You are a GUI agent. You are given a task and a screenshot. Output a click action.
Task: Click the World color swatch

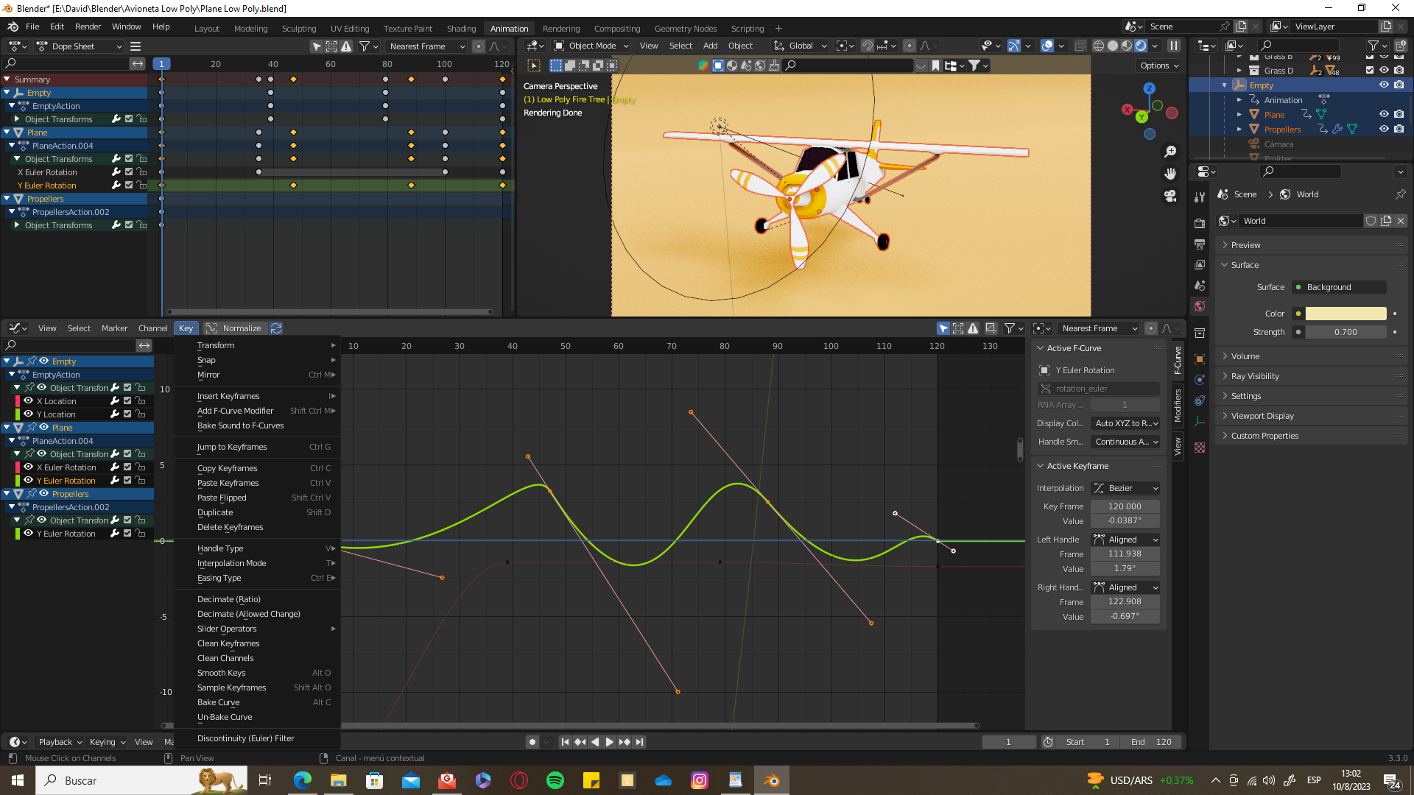tap(1346, 314)
